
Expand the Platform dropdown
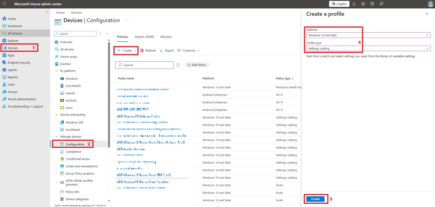368,35
